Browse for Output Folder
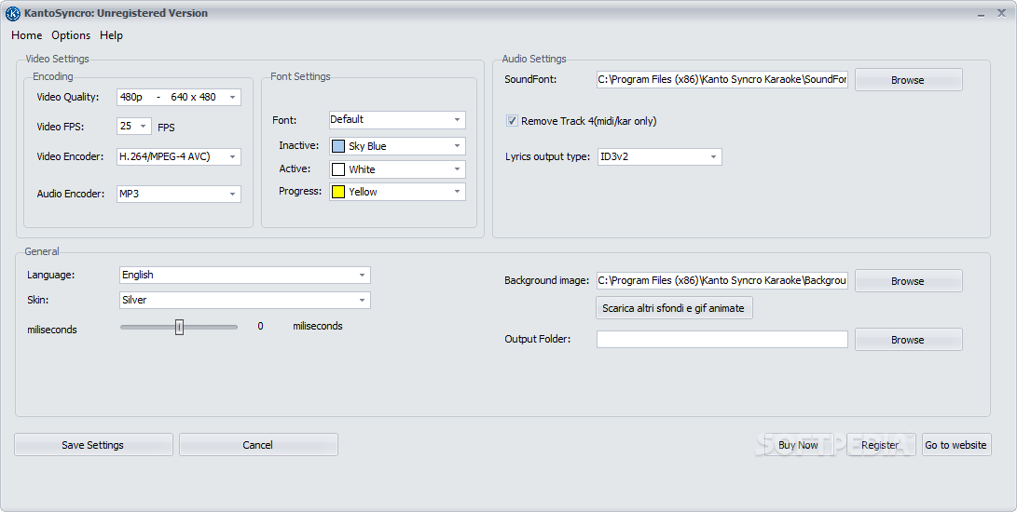This screenshot has width=1017, height=512. click(x=908, y=339)
